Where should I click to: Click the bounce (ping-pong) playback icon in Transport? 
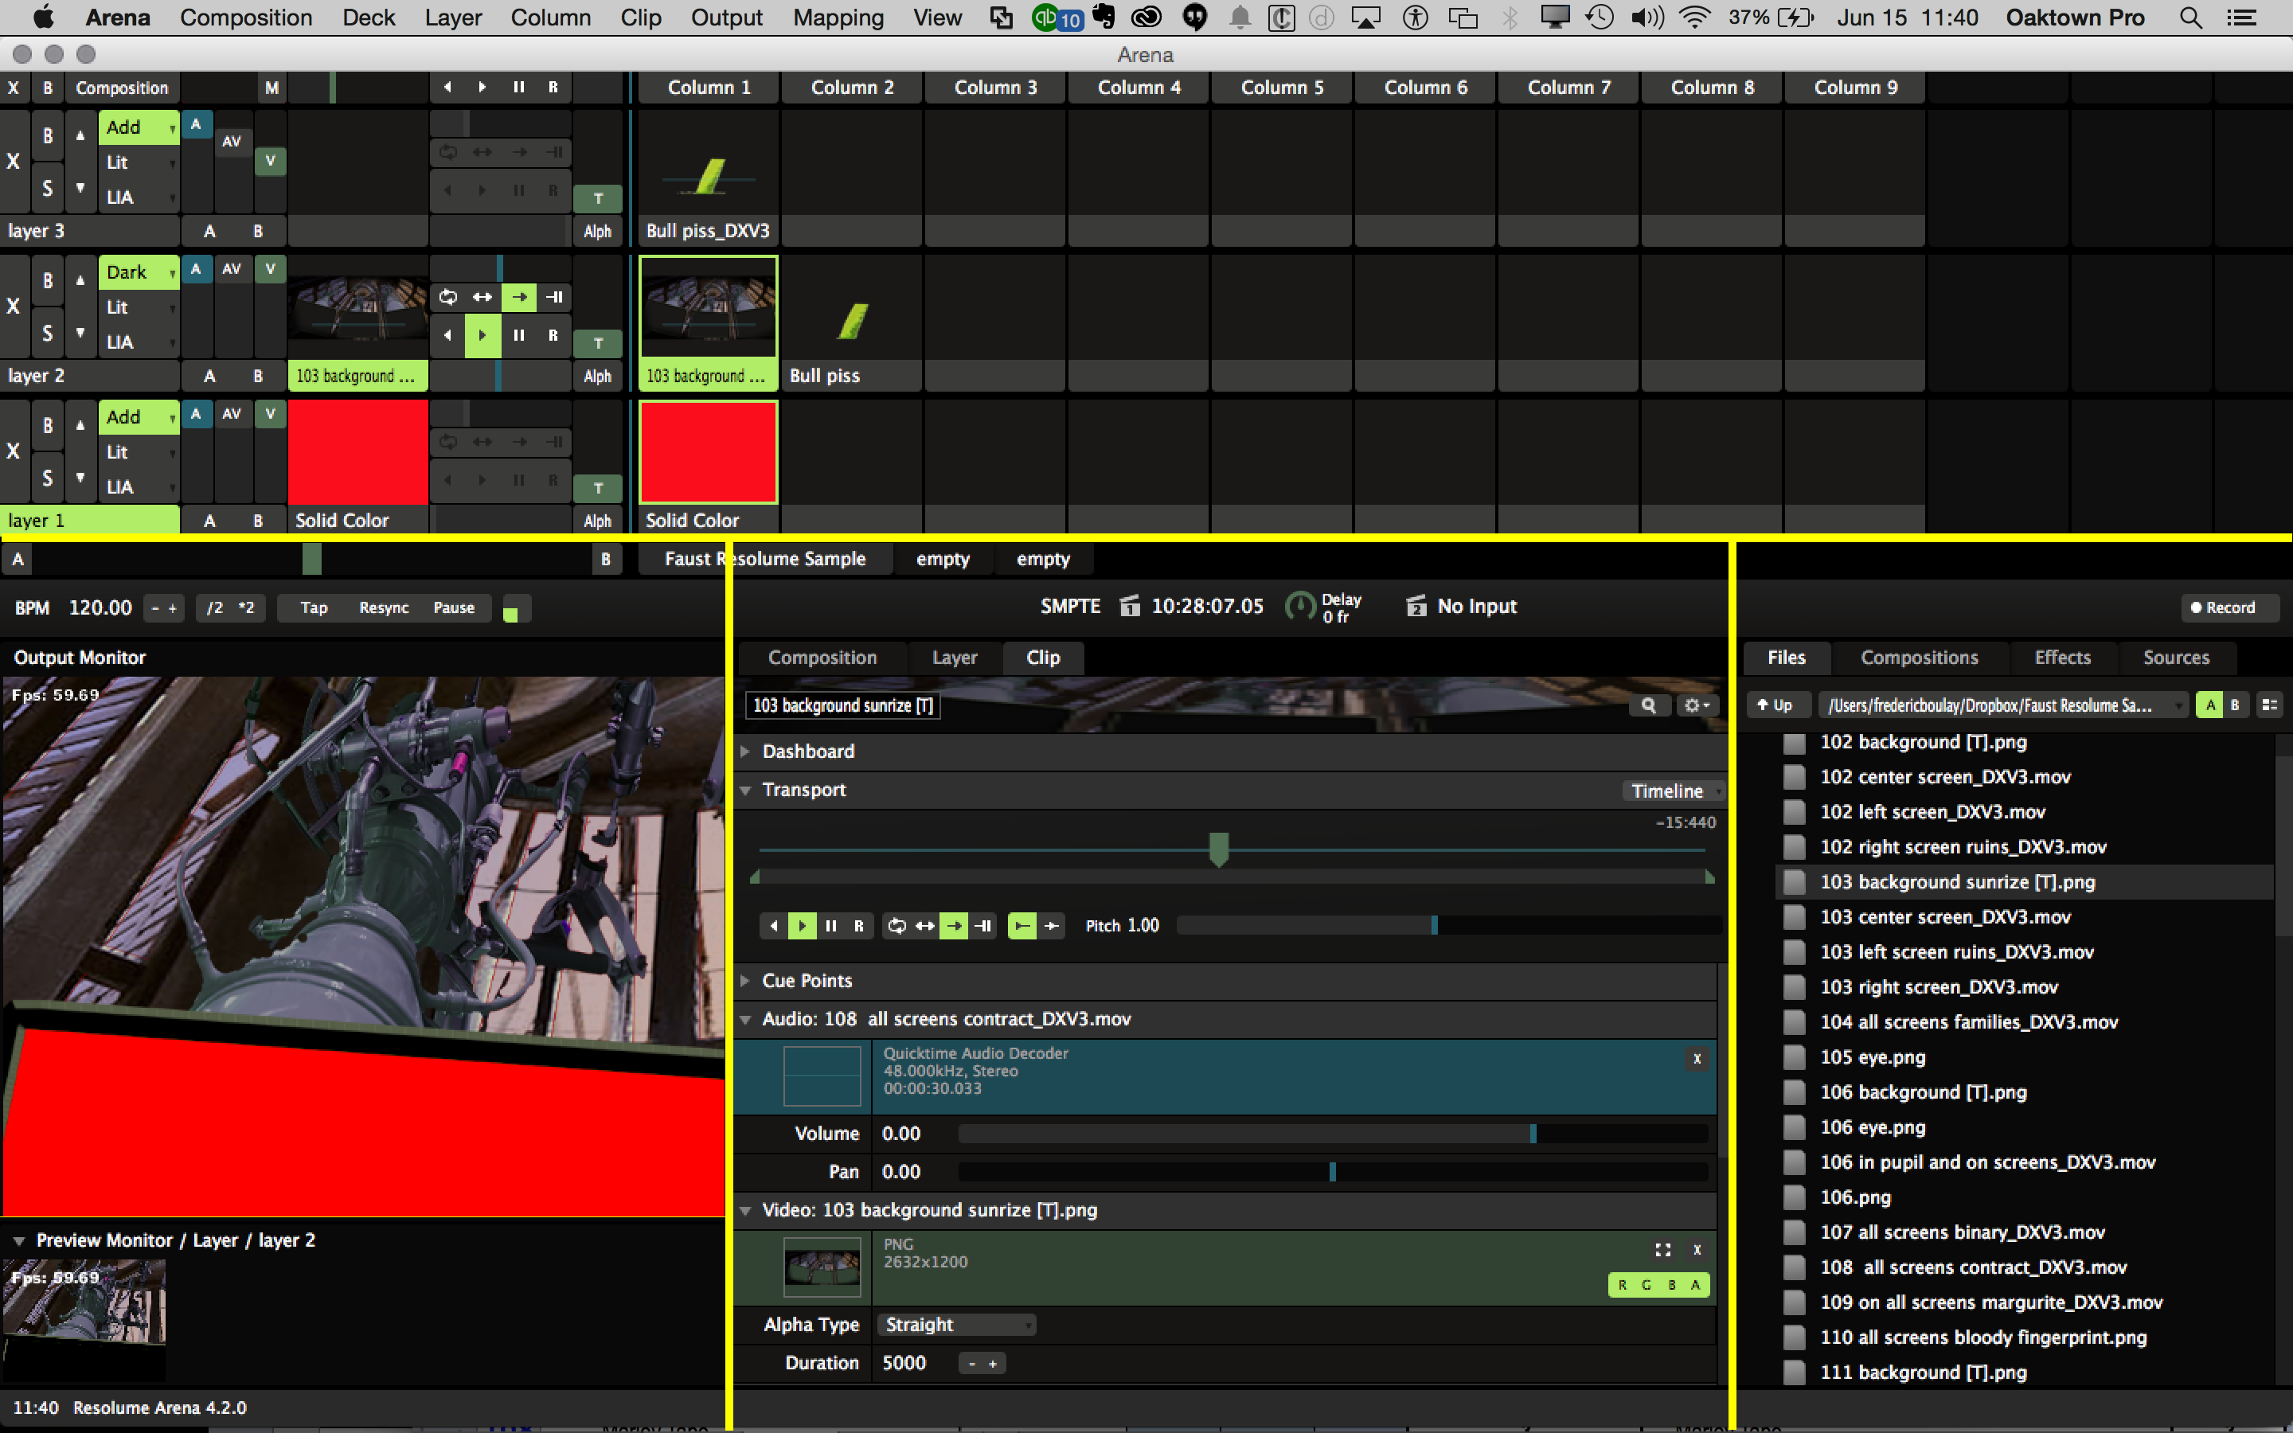click(925, 926)
